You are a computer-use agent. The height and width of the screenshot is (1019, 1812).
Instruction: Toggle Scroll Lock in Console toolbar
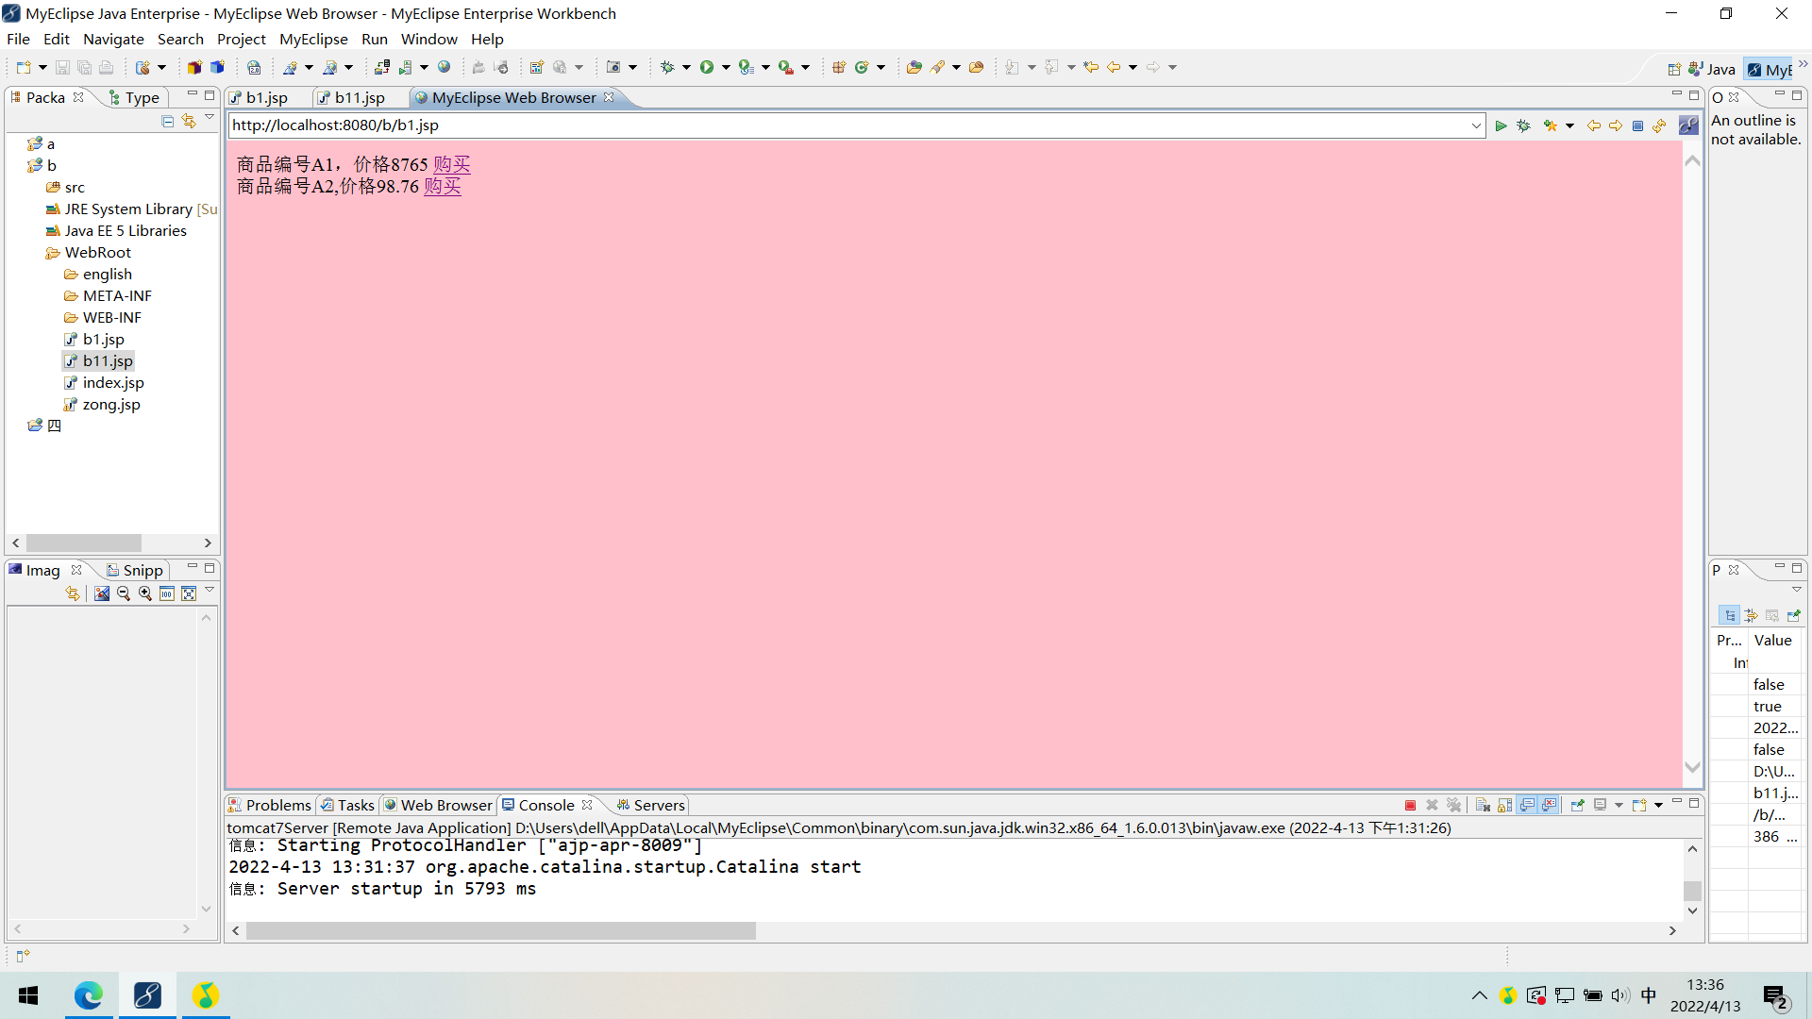pos(1504,805)
